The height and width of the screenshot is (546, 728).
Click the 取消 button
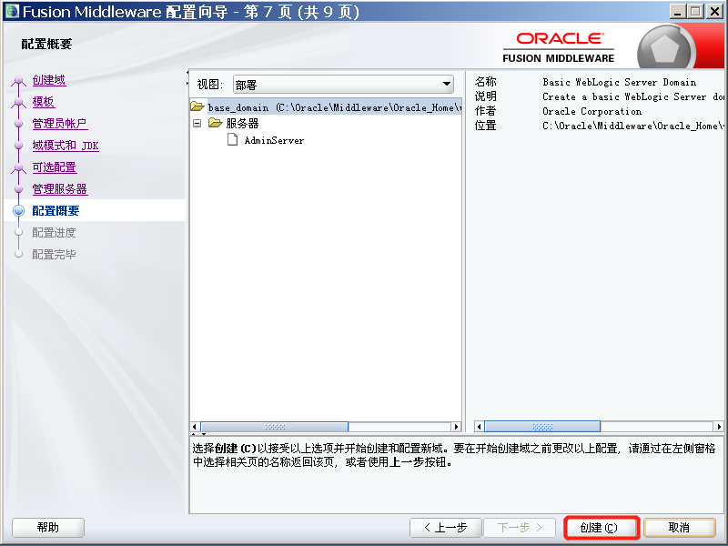pyautogui.click(x=679, y=528)
